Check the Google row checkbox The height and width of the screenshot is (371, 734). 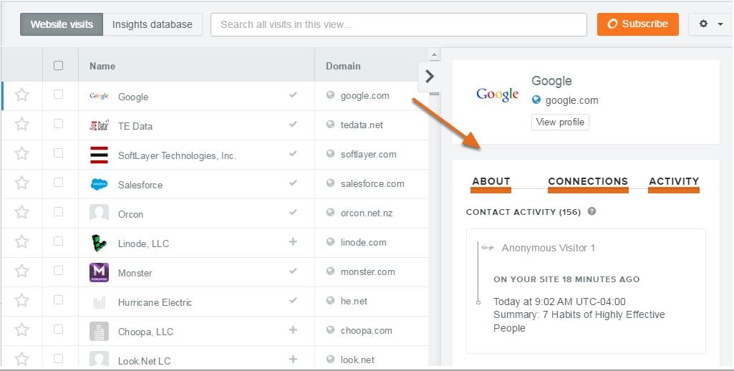58,95
